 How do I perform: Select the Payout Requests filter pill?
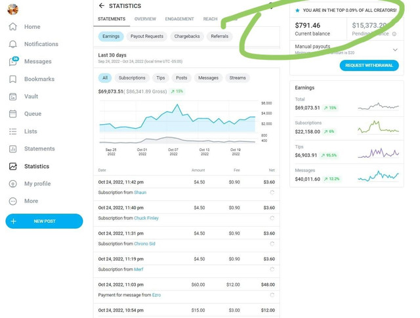pyautogui.click(x=147, y=36)
